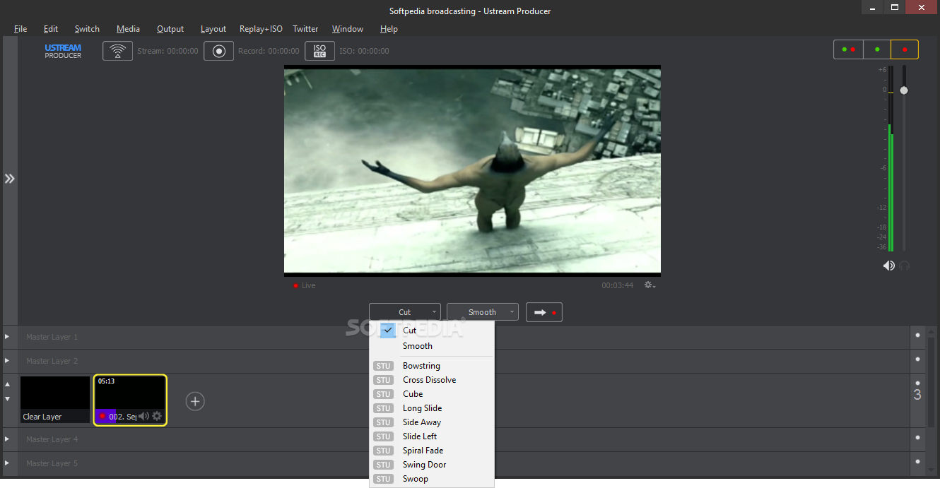Viewport: 940px width, 488px height.
Task: Click layer 3 down arrow
Action: click(8, 399)
